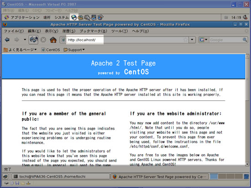Launch the word processor panel icon
Viewport: 251px width, 188px height.
[x=87, y=17]
